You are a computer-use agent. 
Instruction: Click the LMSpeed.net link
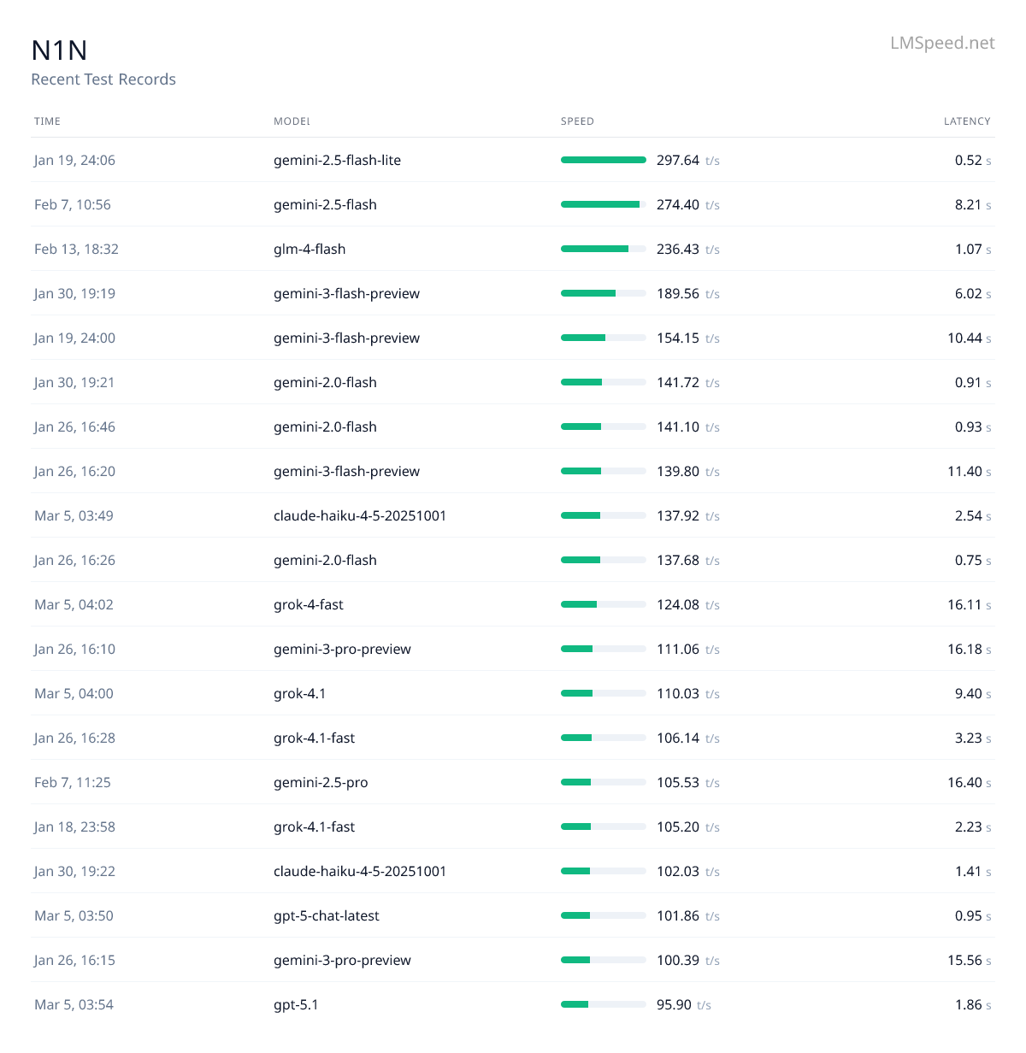click(942, 43)
